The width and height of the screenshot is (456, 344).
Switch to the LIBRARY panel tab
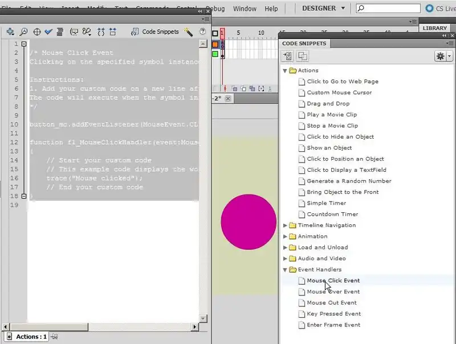pyautogui.click(x=436, y=28)
